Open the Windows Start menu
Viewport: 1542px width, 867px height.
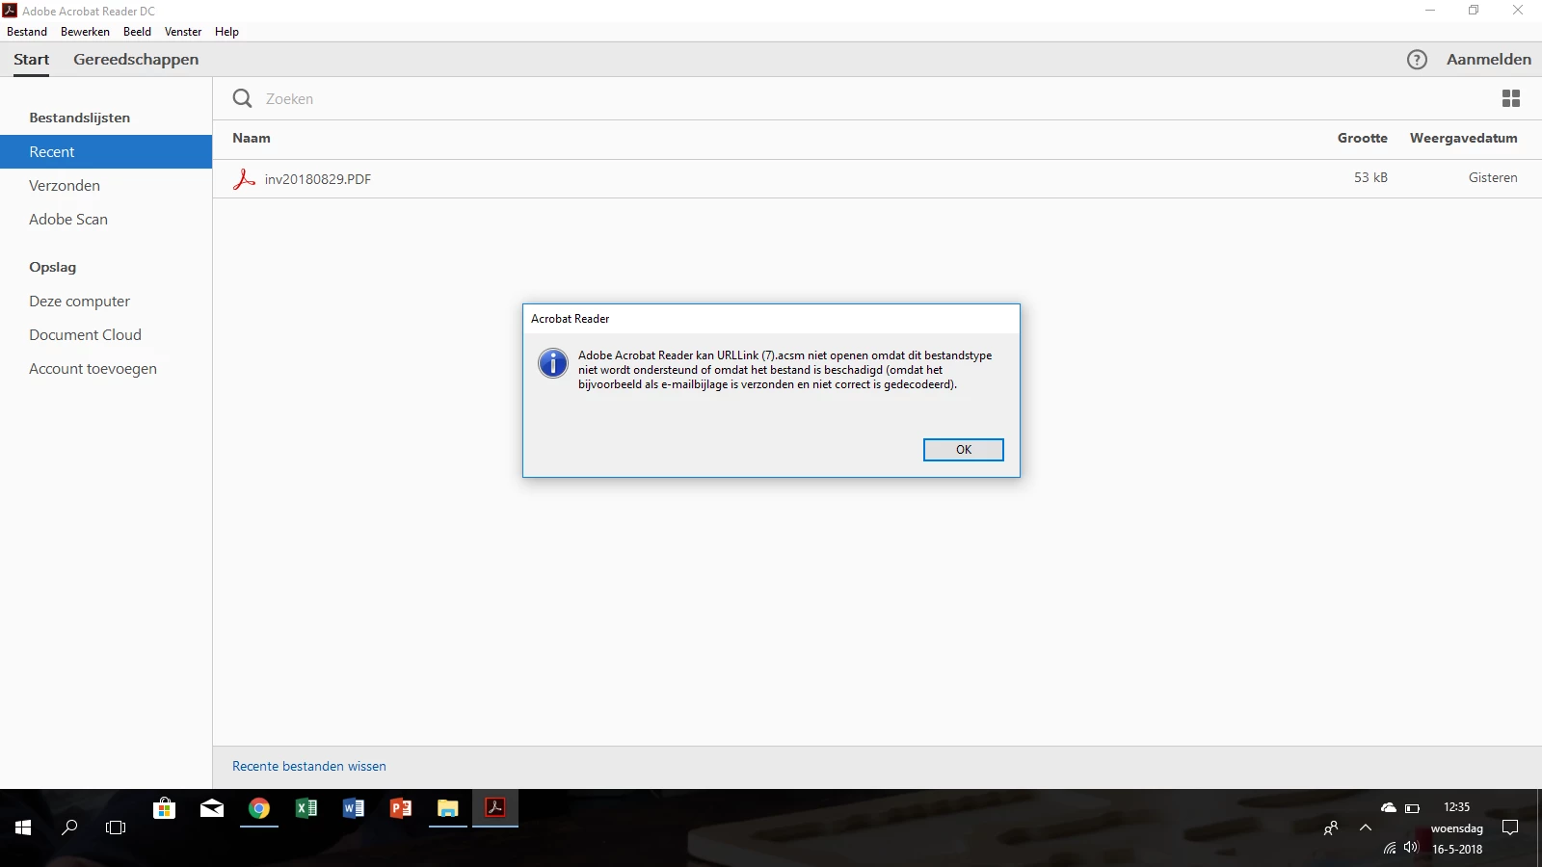[23, 828]
